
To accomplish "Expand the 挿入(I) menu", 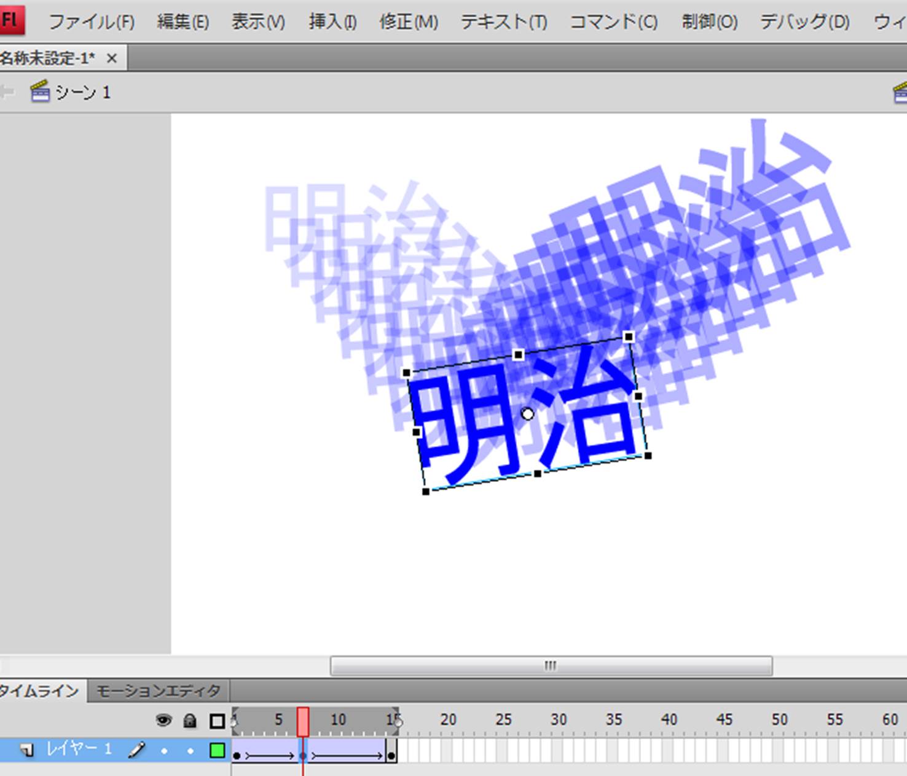I will click(x=332, y=22).
